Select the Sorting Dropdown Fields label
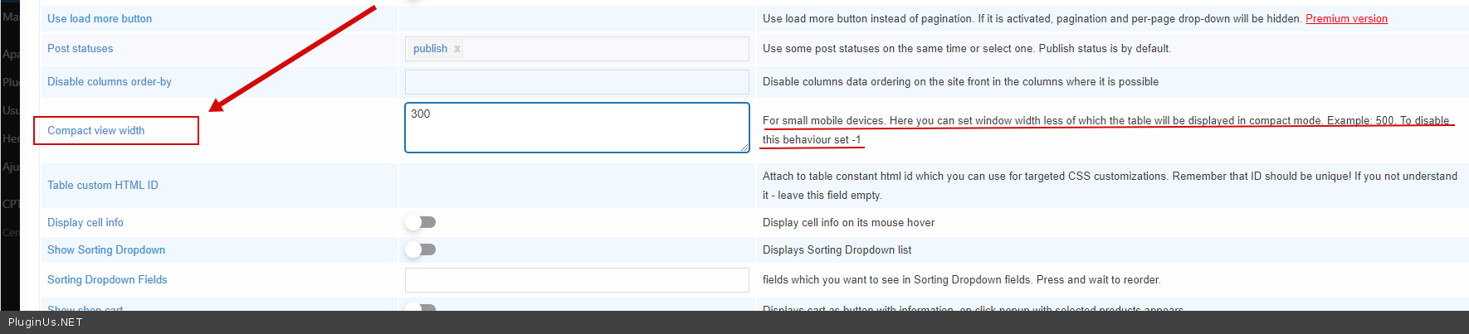Viewport: 1469px width, 334px height. tap(107, 280)
